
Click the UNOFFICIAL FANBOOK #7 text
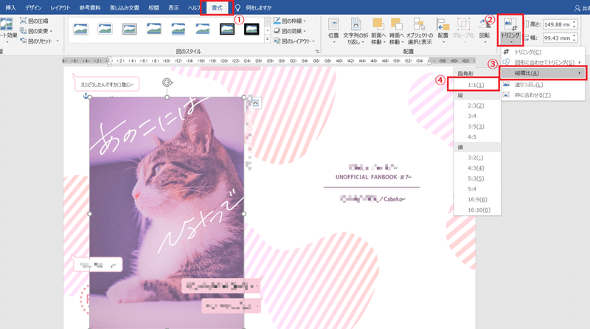(x=373, y=177)
